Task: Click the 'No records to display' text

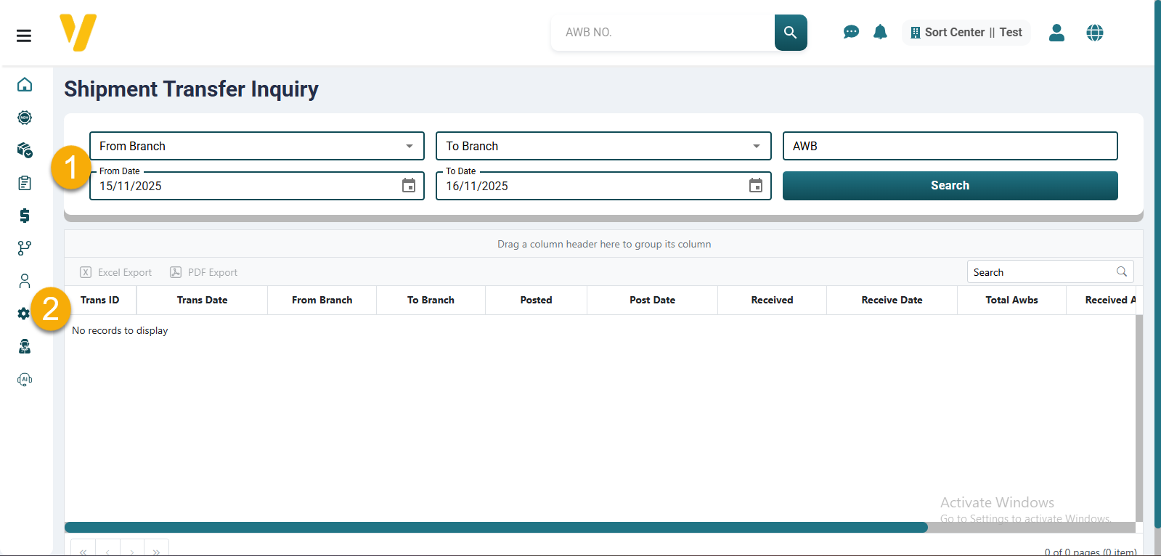Action: [120, 330]
